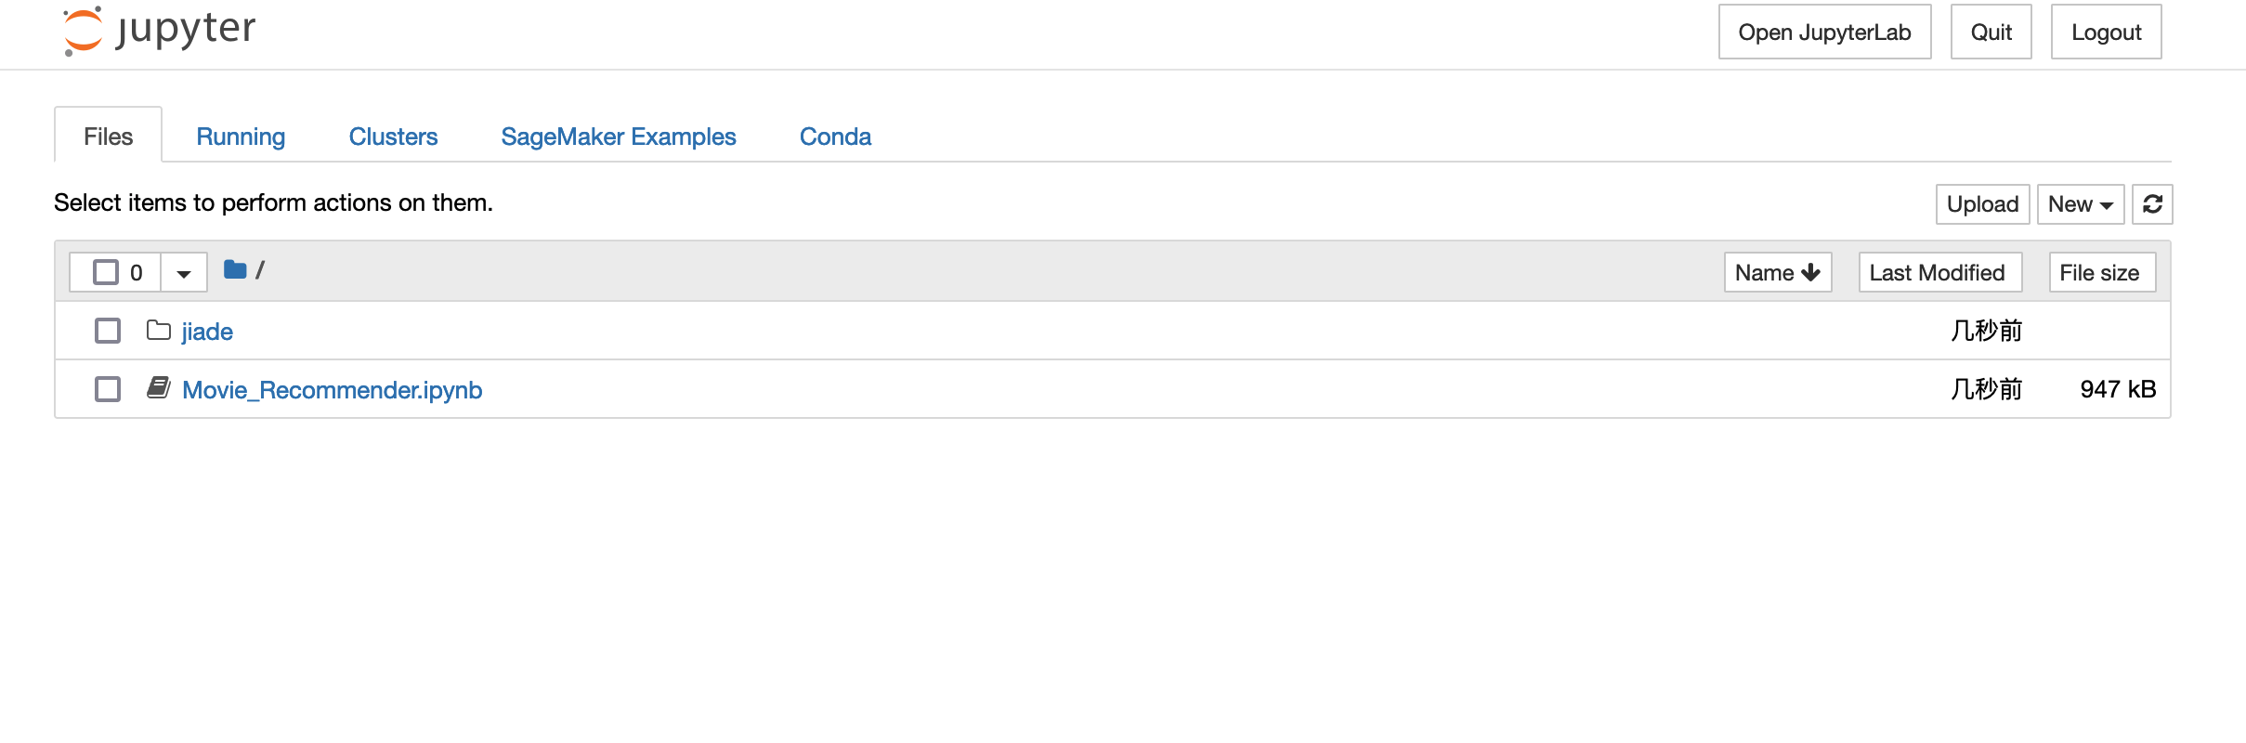Click the Jupyter logo icon
This screenshot has height=743, width=2246.
tap(83, 31)
